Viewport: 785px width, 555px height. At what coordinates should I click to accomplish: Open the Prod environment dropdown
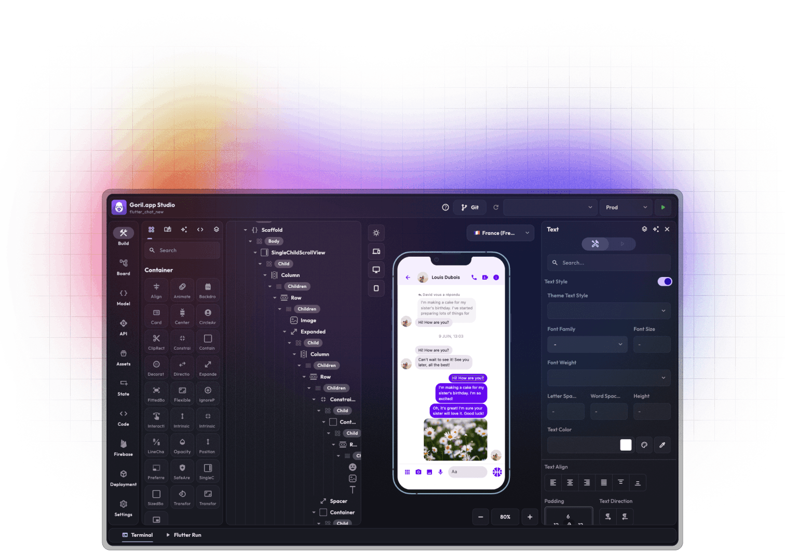tap(626, 207)
